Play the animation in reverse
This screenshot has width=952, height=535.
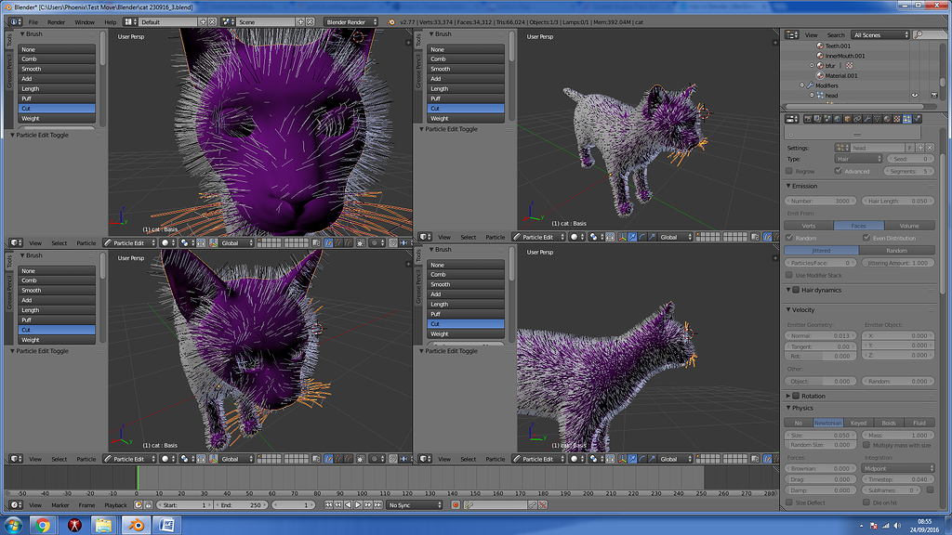pos(349,504)
